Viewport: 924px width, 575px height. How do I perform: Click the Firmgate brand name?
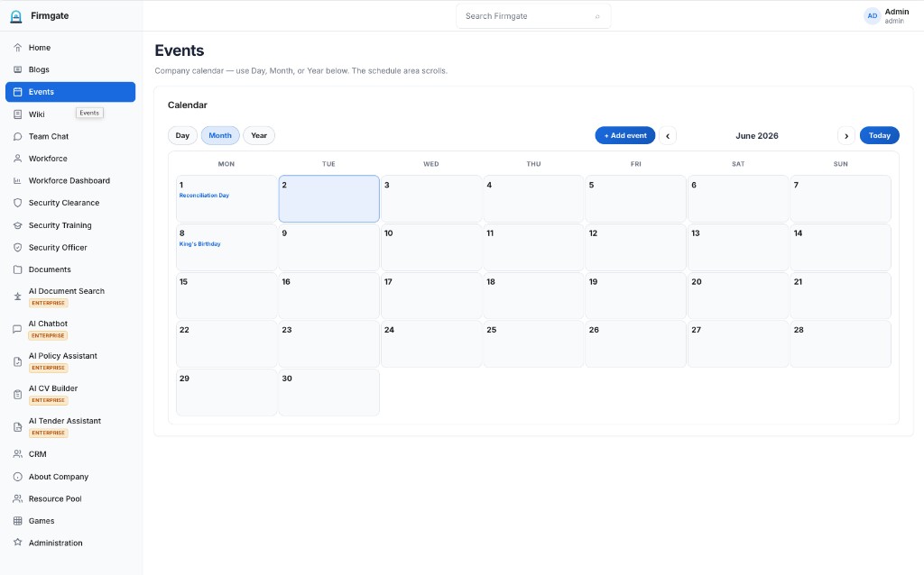point(50,16)
